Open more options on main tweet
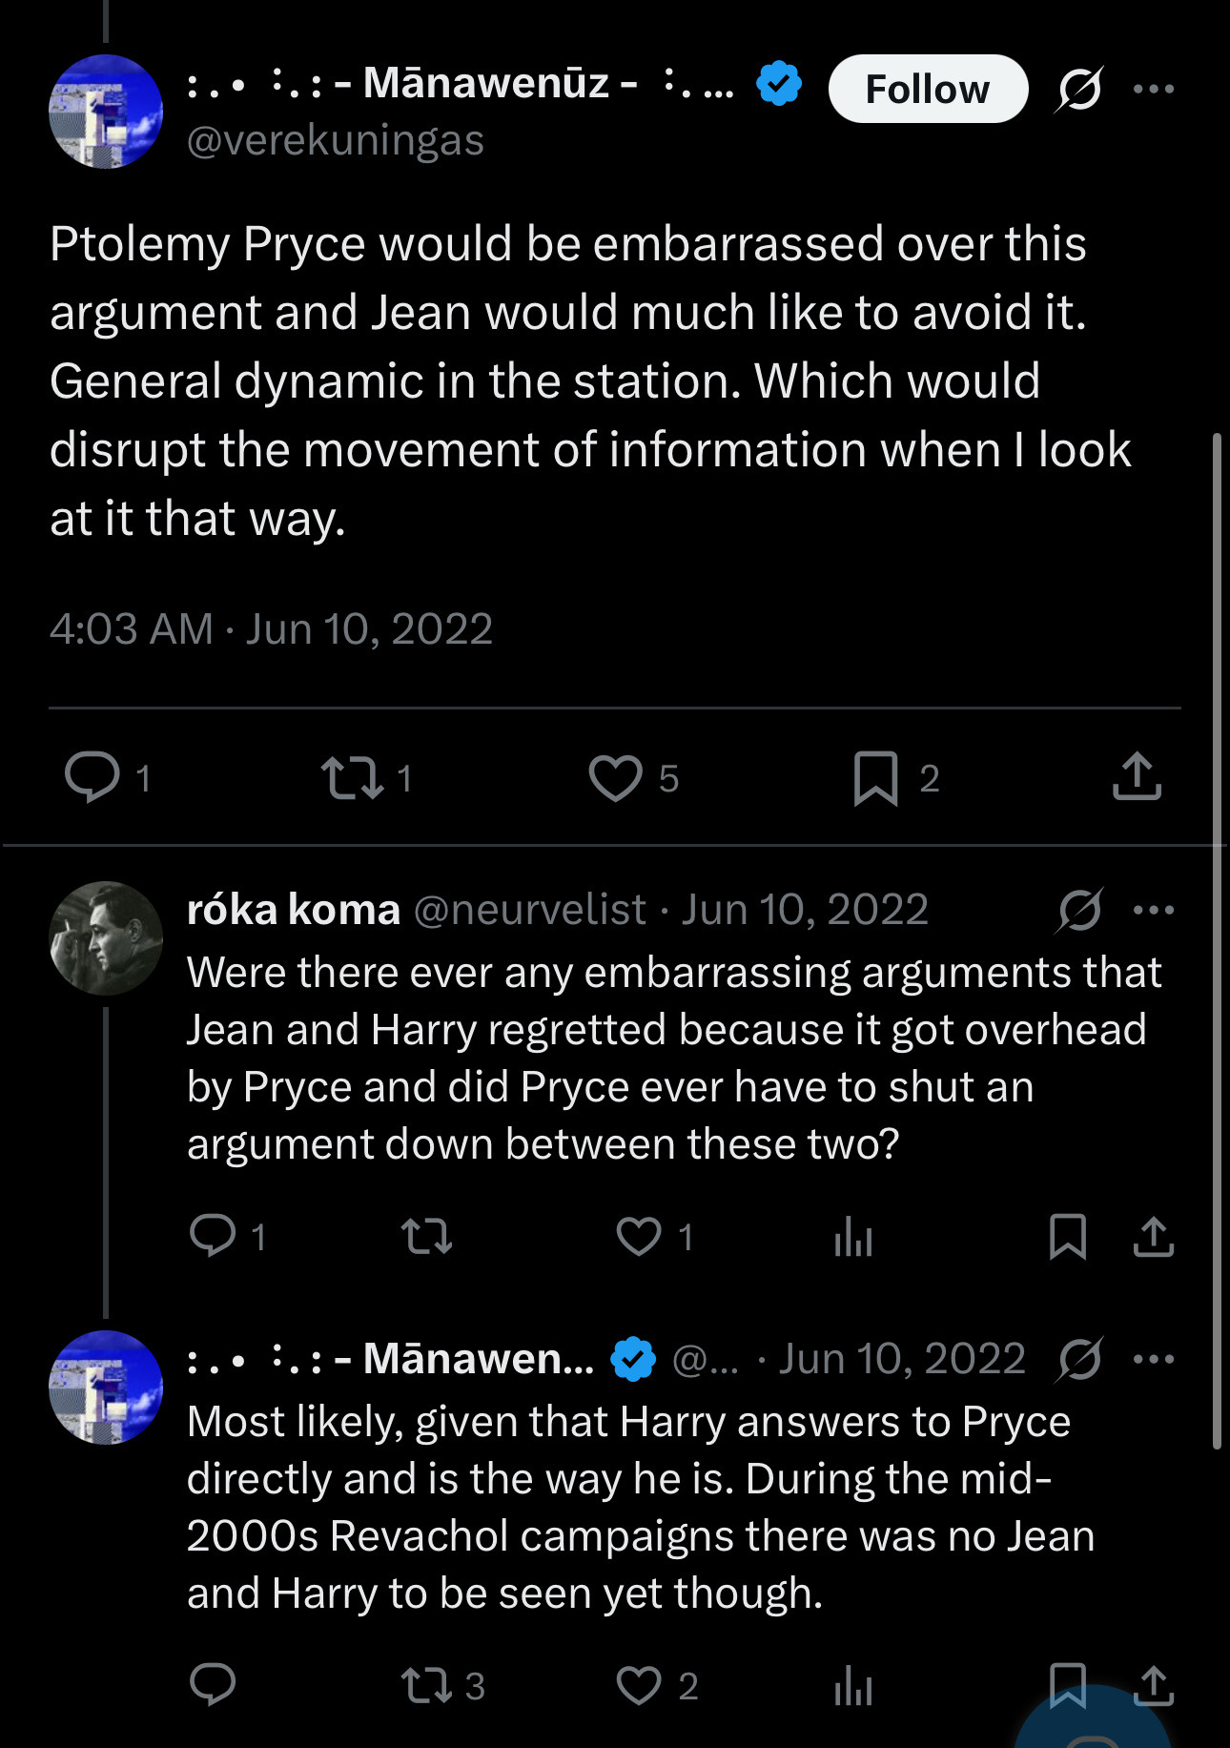Viewport: 1230px width, 1748px height. pyautogui.click(x=1154, y=89)
